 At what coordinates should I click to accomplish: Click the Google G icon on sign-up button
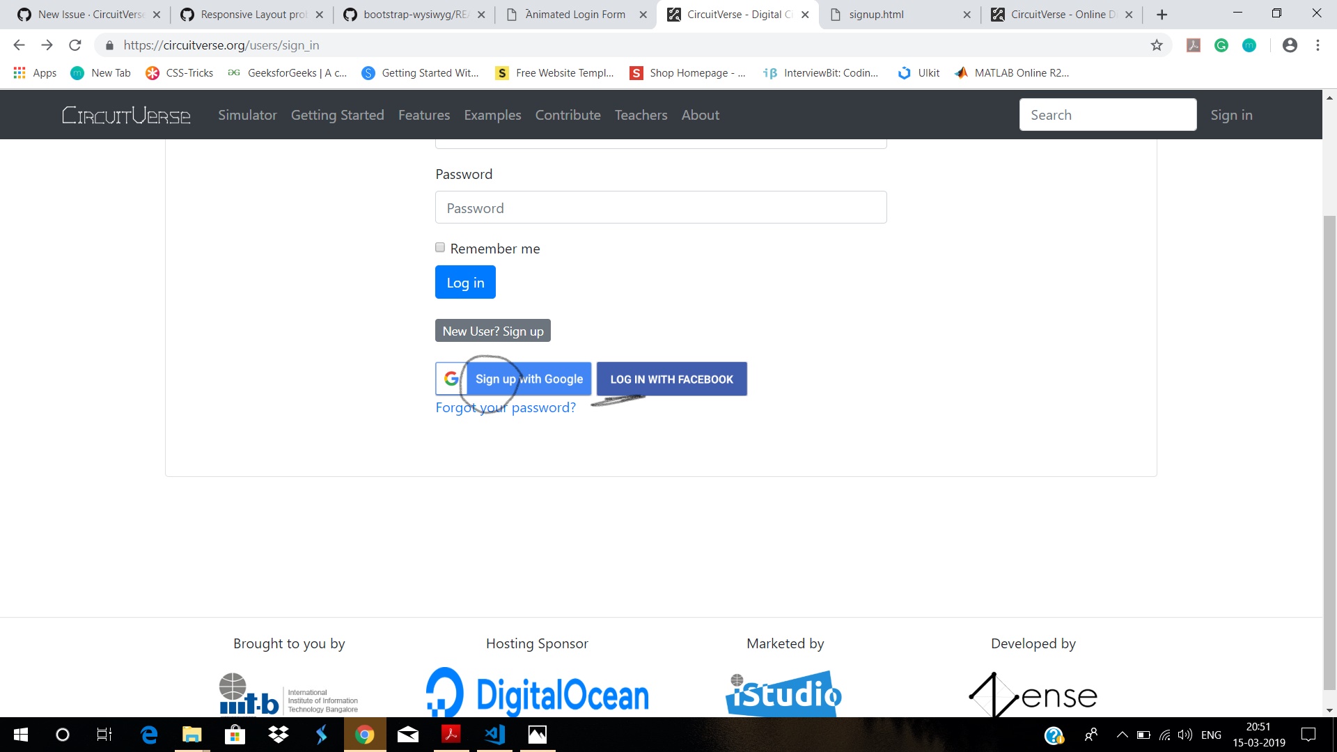click(451, 378)
